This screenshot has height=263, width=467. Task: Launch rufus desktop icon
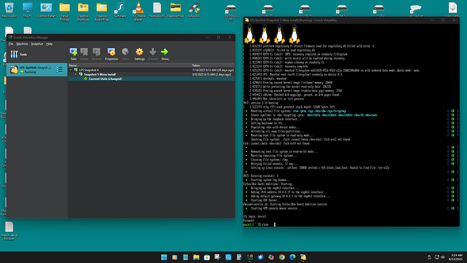[x=194, y=10]
